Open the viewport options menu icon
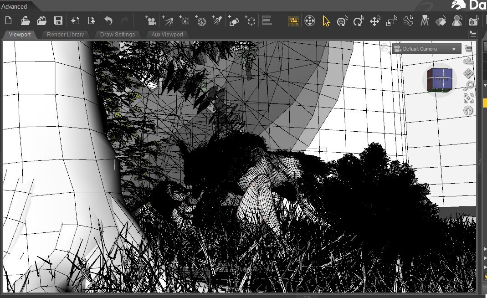 [468, 48]
